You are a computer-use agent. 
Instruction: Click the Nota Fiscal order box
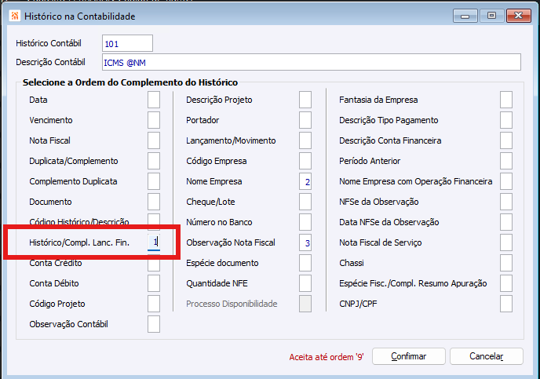(x=154, y=140)
